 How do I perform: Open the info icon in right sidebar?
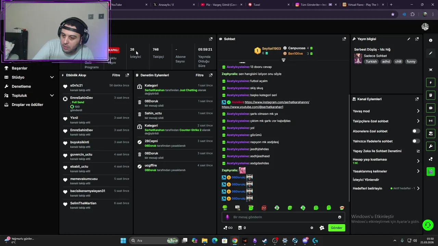pos(430,40)
